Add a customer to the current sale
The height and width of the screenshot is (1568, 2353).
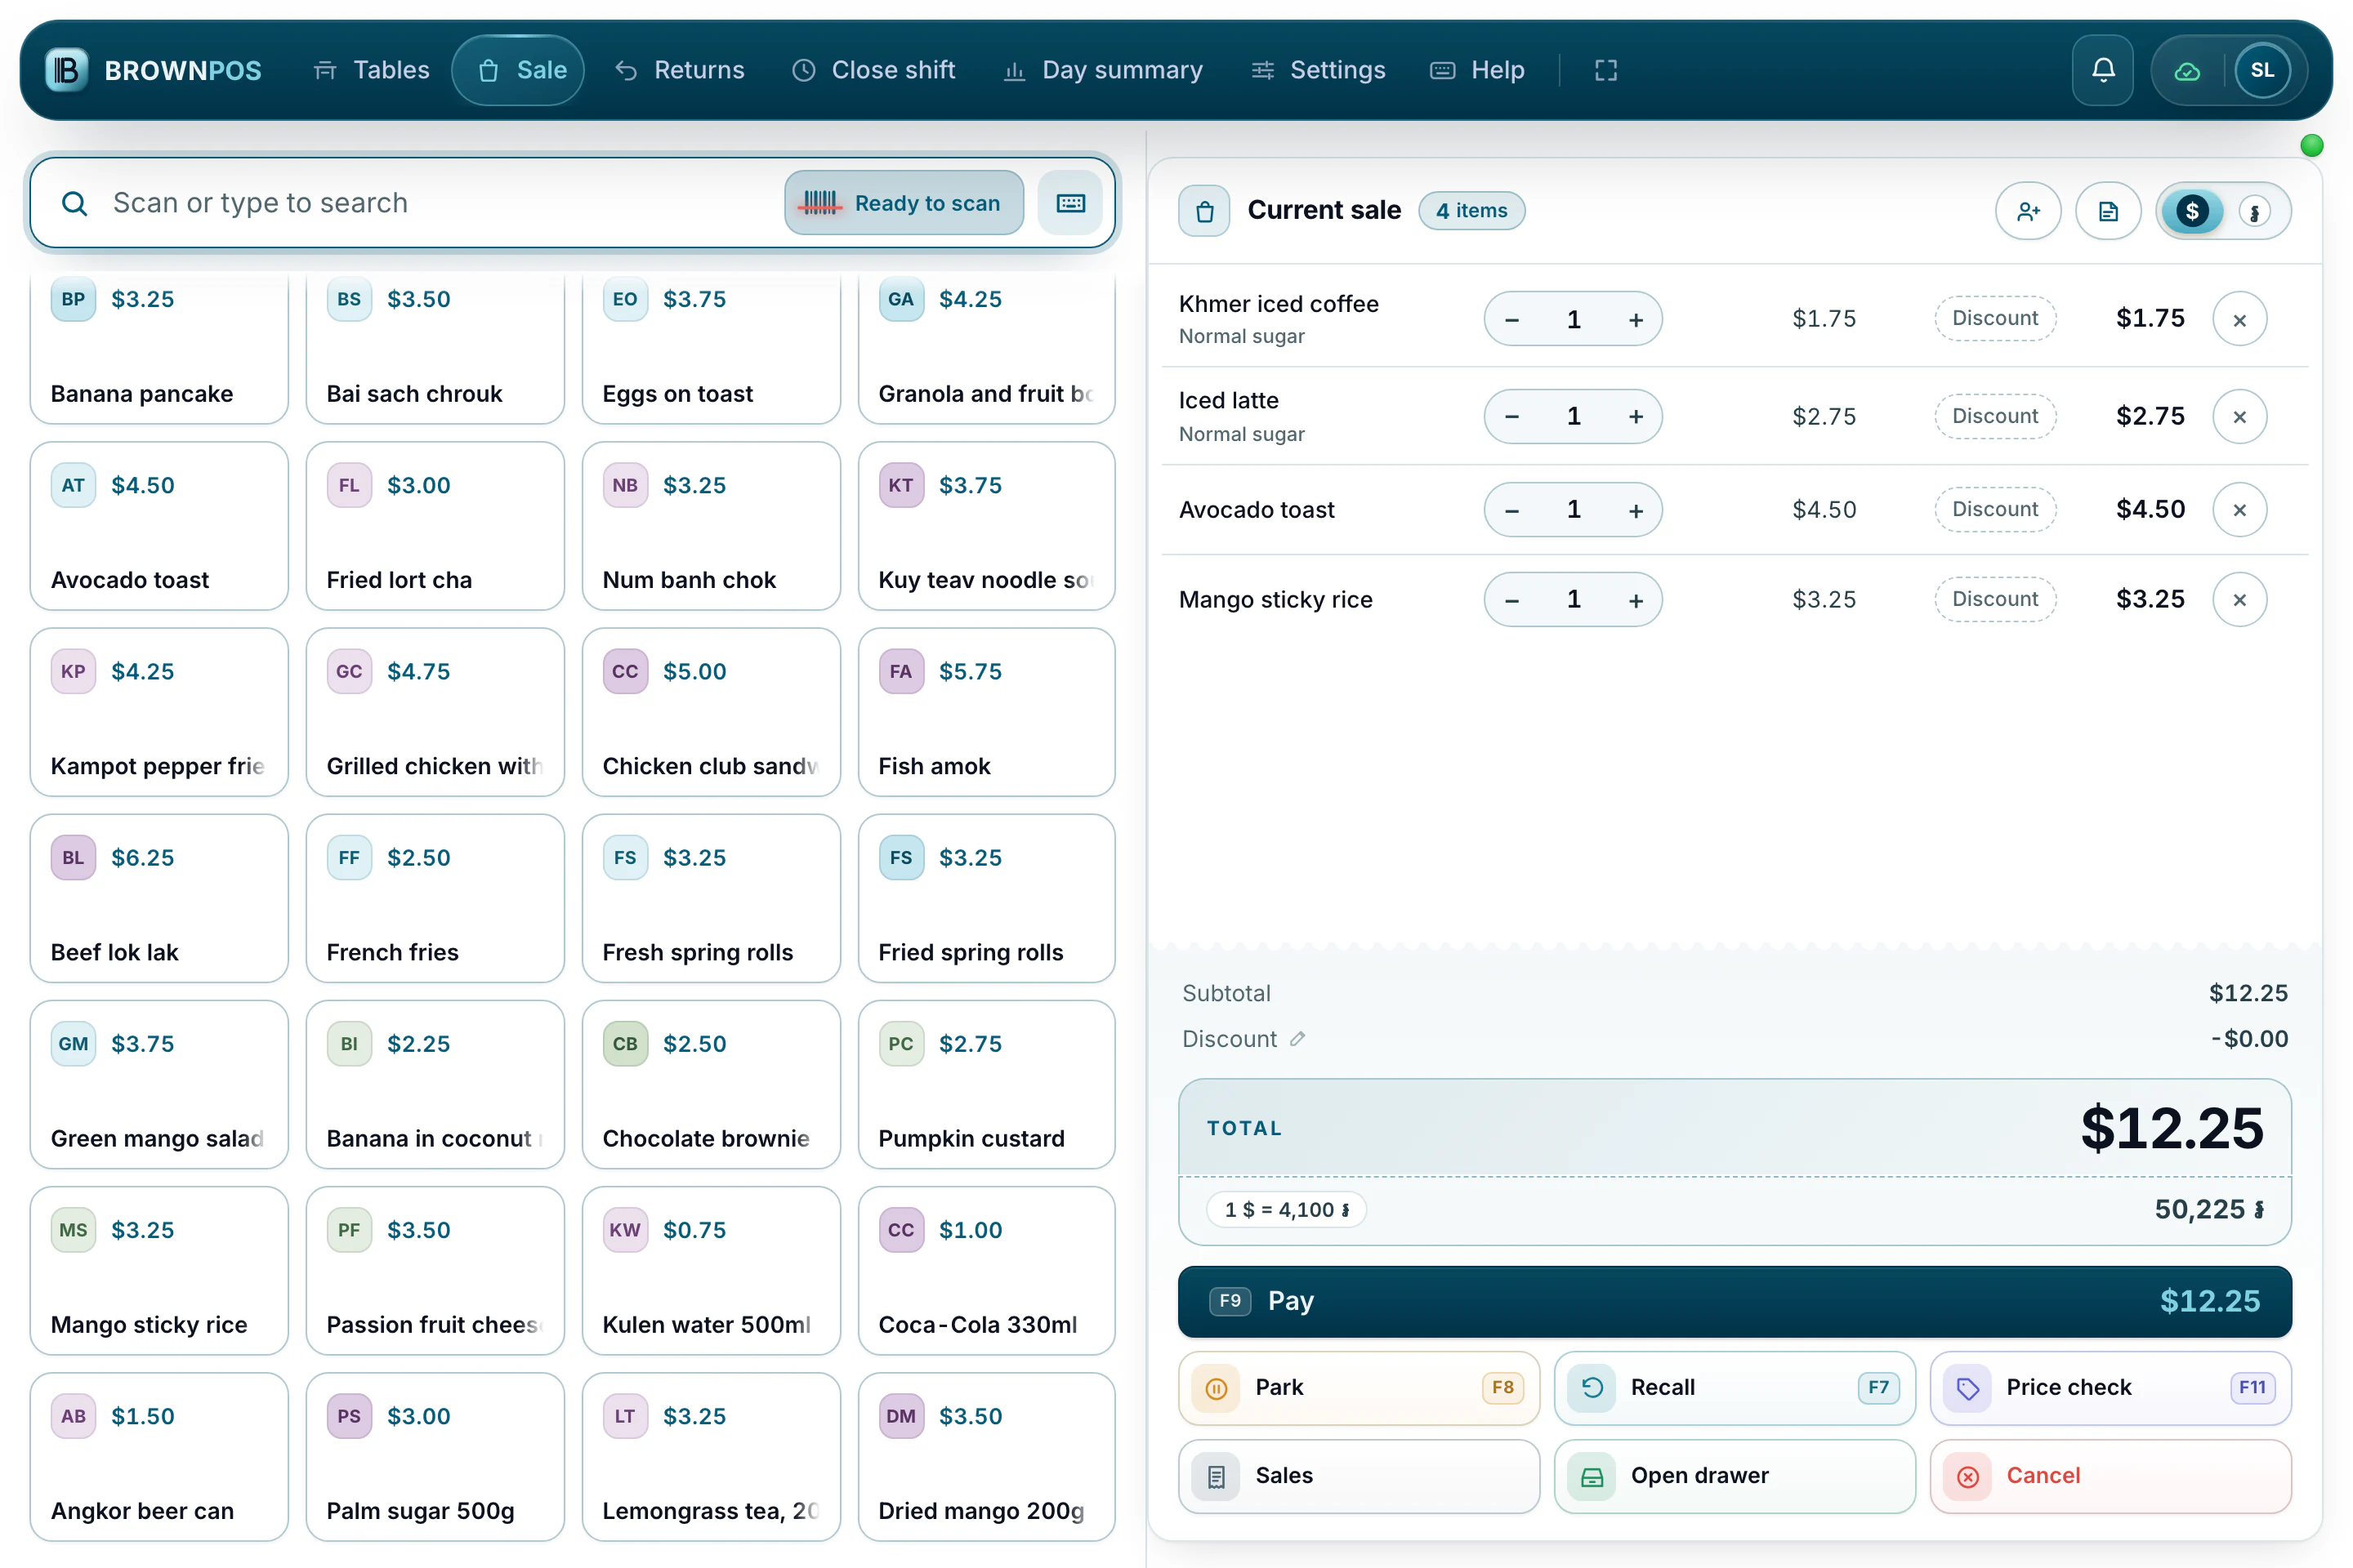[x=2028, y=211]
